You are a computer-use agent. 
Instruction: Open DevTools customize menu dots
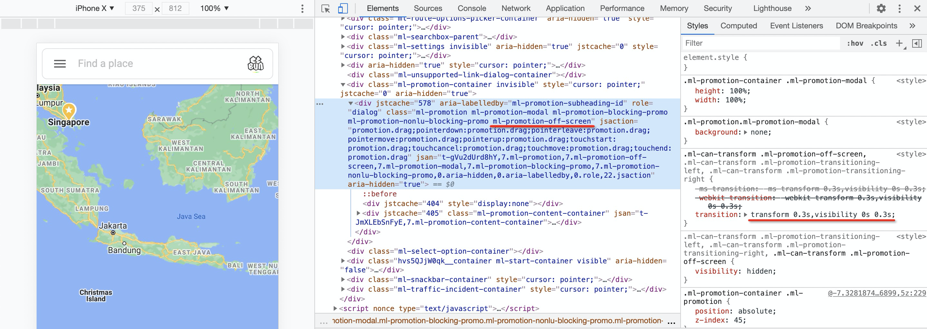[x=899, y=8]
